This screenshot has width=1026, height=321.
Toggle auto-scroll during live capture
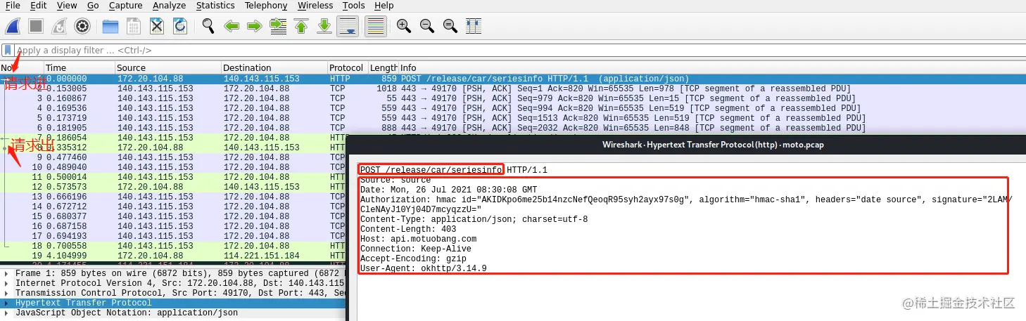(348, 27)
